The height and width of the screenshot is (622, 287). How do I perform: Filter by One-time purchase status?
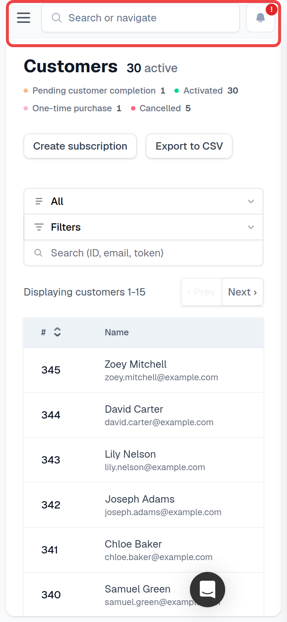click(72, 108)
